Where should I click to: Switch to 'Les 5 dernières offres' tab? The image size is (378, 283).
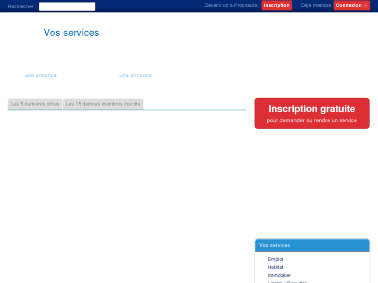pyautogui.click(x=35, y=104)
